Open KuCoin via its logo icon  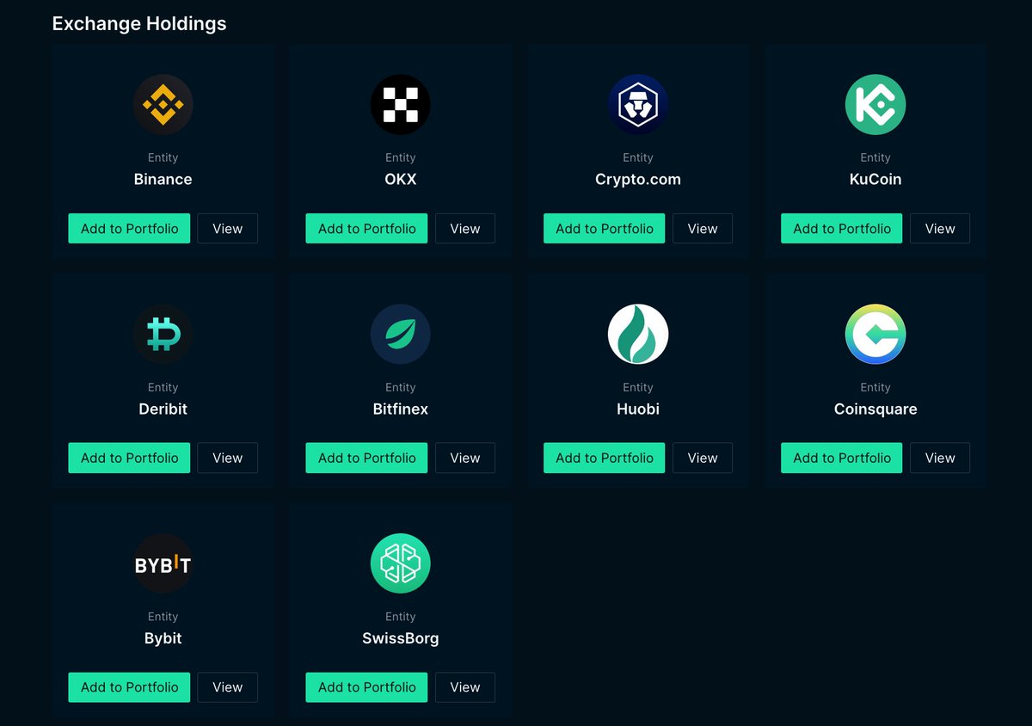pos(875,104)
